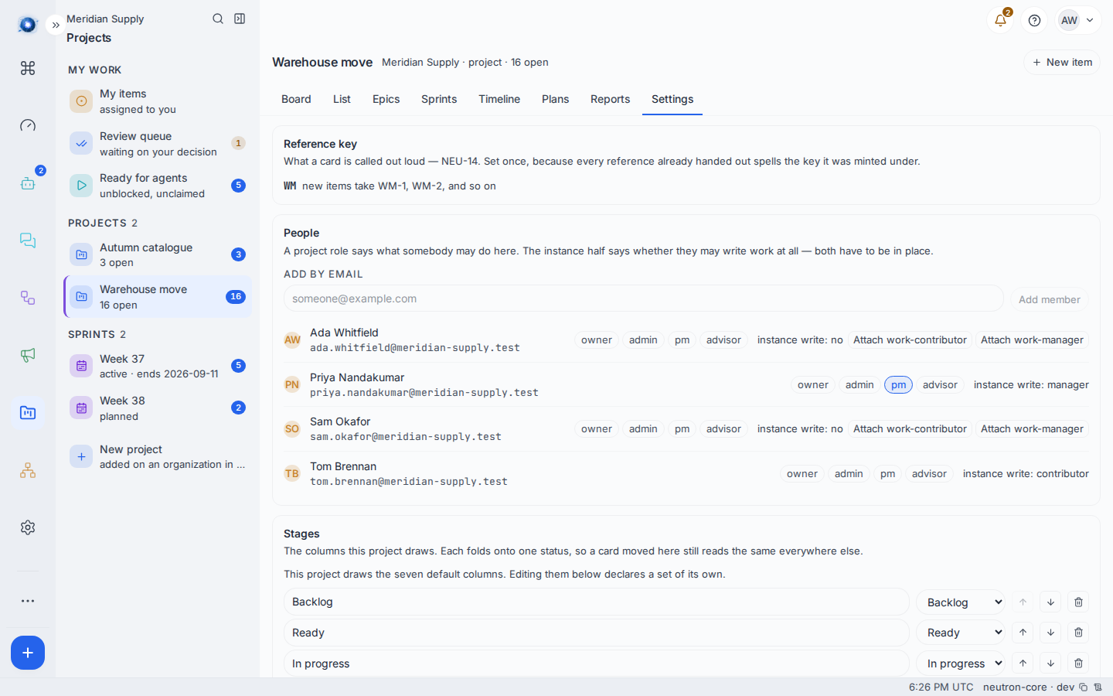Image resolution: width=1113 pixels, height=696 pixels.
Task: Open the agents robot icon with badge
Action: click(28, 183)
